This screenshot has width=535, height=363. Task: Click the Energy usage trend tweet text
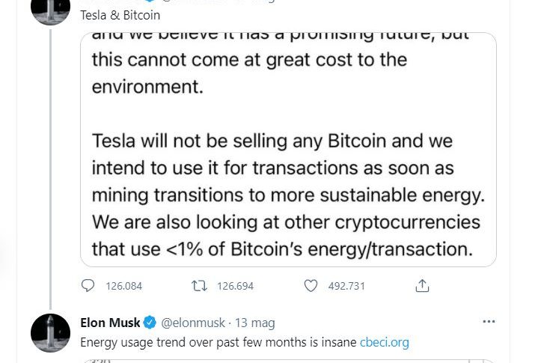(x=218, y=342)
